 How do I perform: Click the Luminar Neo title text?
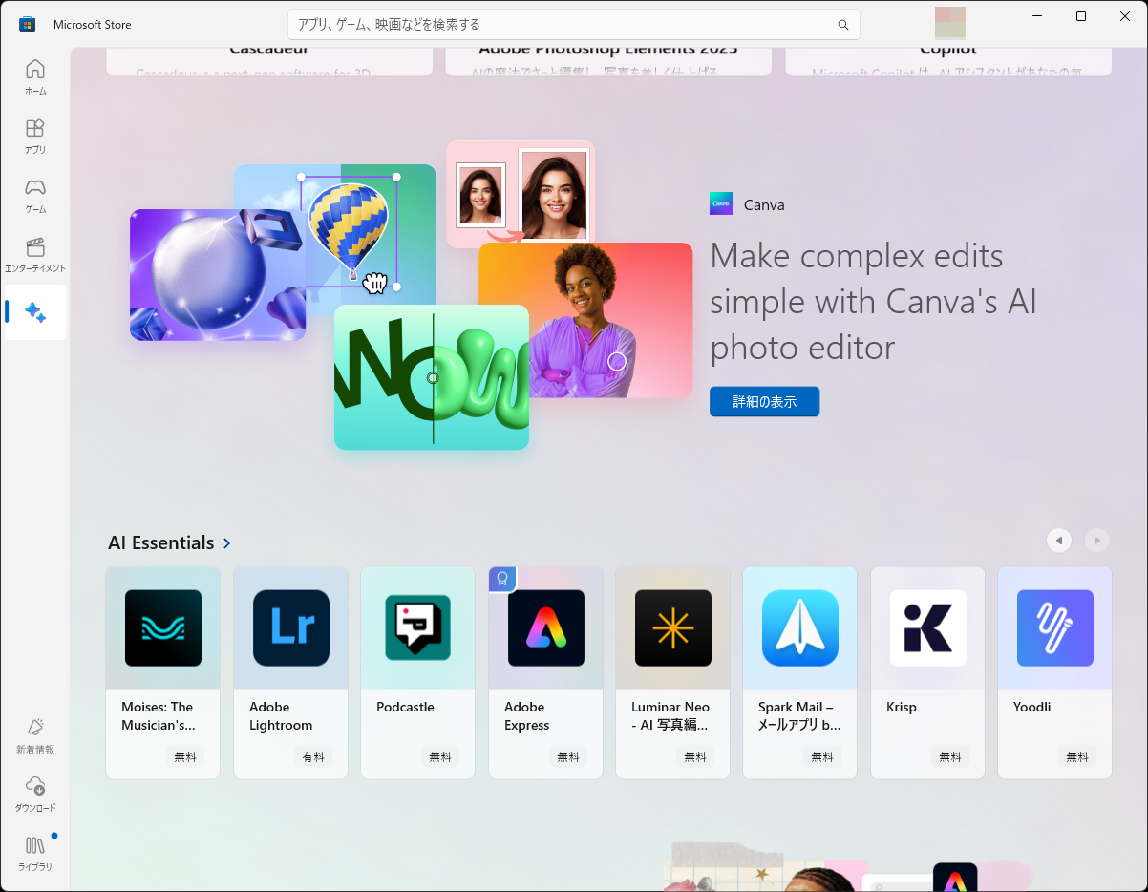(670, 716)
